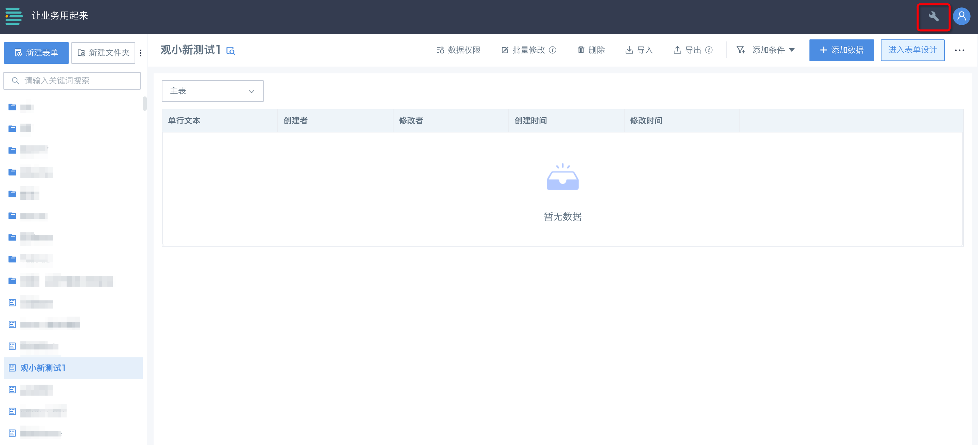Click 新建表单 button
Screen dimensions: 978x445
pos(36,53)
